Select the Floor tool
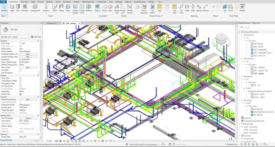Image resolution: width=275 pixels, height=147 pixels. 68,8
